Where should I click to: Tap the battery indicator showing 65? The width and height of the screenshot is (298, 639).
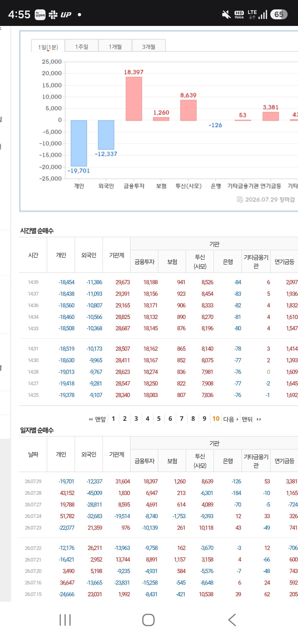279,14
